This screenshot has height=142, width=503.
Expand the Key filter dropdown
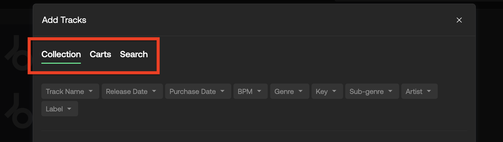[x=327, y=91]
